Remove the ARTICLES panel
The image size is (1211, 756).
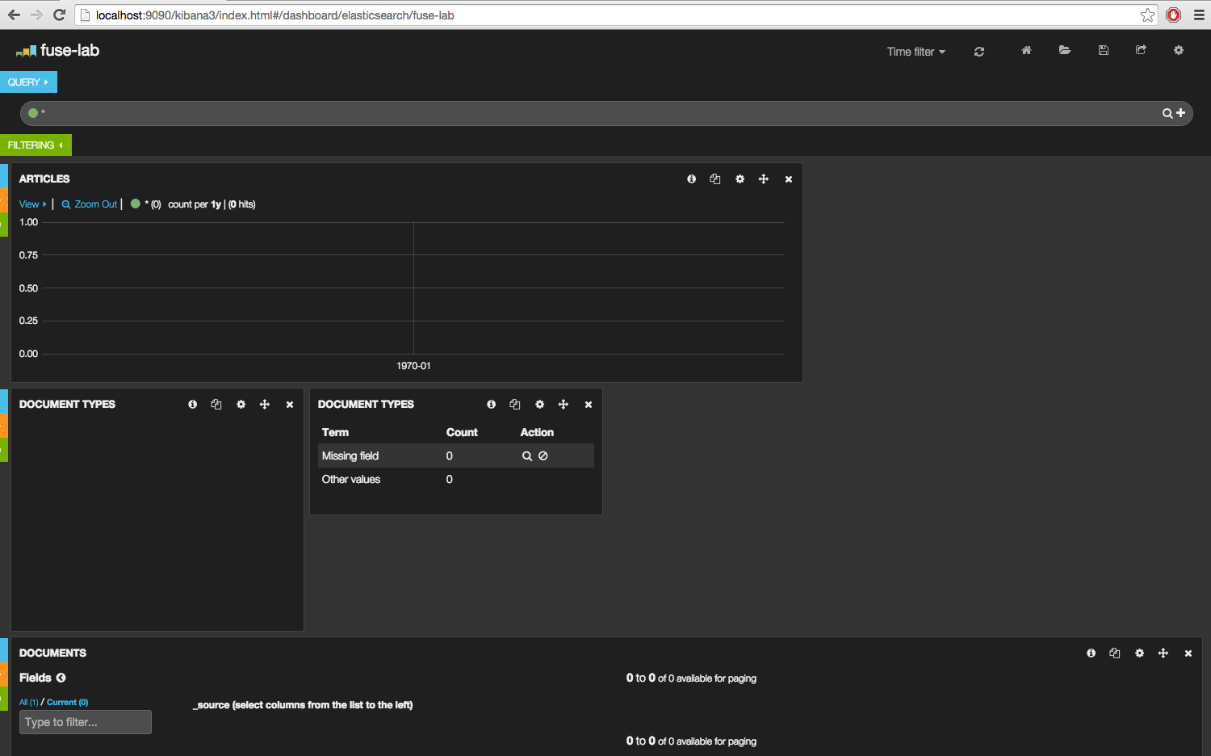(x=789, y=179)
